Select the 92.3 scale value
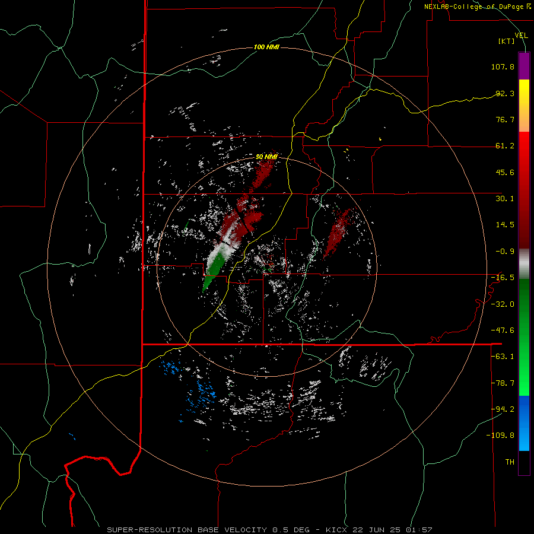The image size is (534, 534). (505, 93)
